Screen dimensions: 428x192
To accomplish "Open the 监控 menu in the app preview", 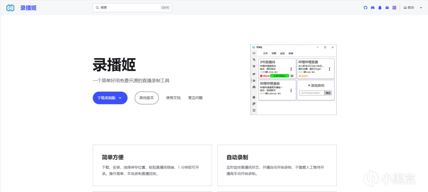I will click(282, 53).
